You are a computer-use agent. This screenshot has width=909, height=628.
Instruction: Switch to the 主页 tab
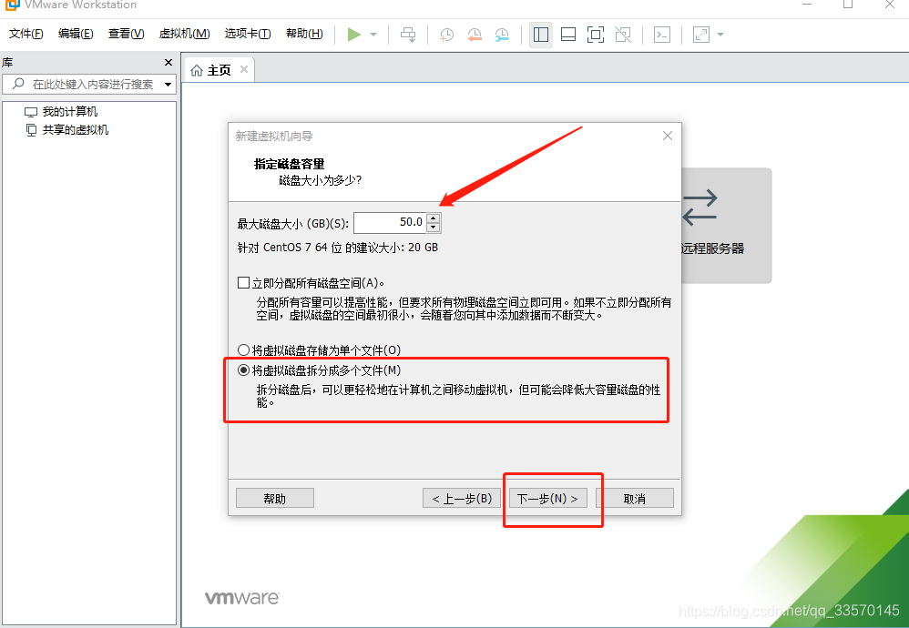coord(219,68)
